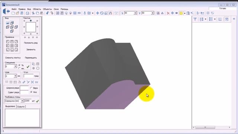238x134 pixels.
Task: Open the Окно menu
Action: pos(56,9)
